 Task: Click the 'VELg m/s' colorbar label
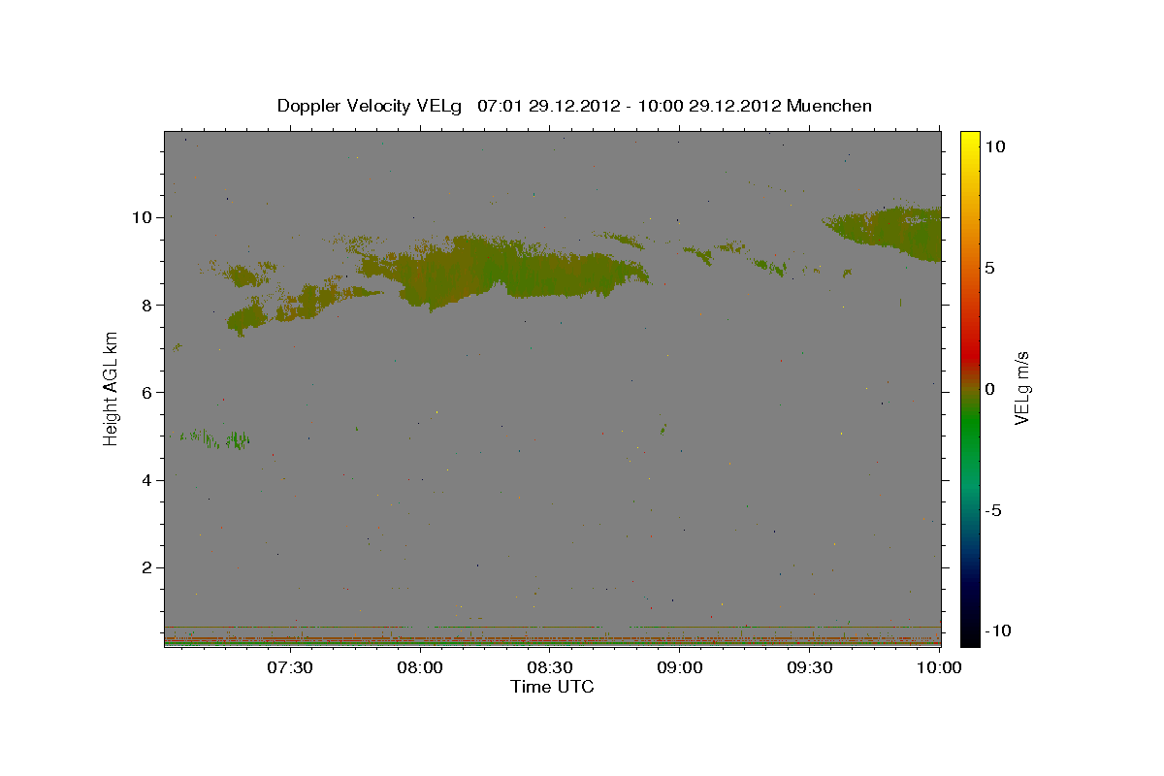1021,389
